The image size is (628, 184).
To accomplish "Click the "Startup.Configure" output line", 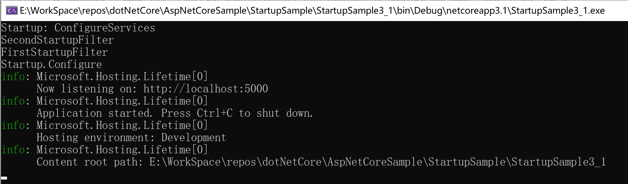I will click(51, 64).
